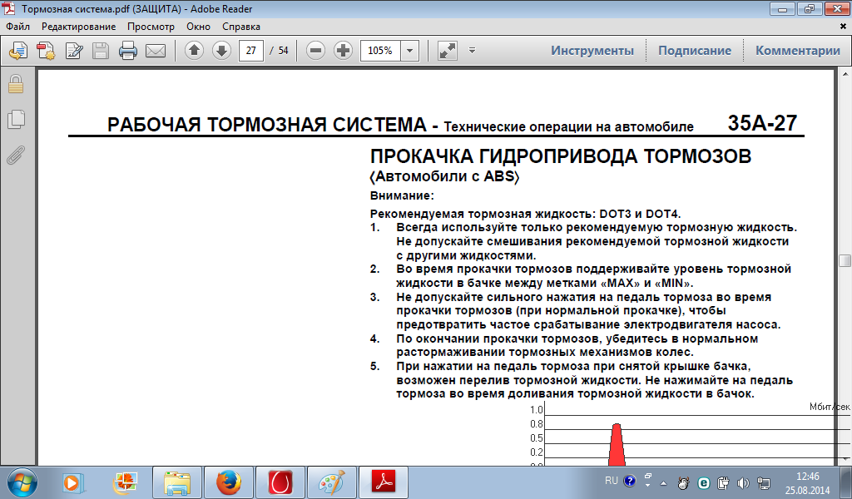Click the page number field showing 27
The width and height of the screenshot is (852, 499).
click(250, 51)
